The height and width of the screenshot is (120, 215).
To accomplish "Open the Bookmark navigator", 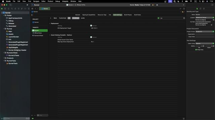I will [8, 9].
